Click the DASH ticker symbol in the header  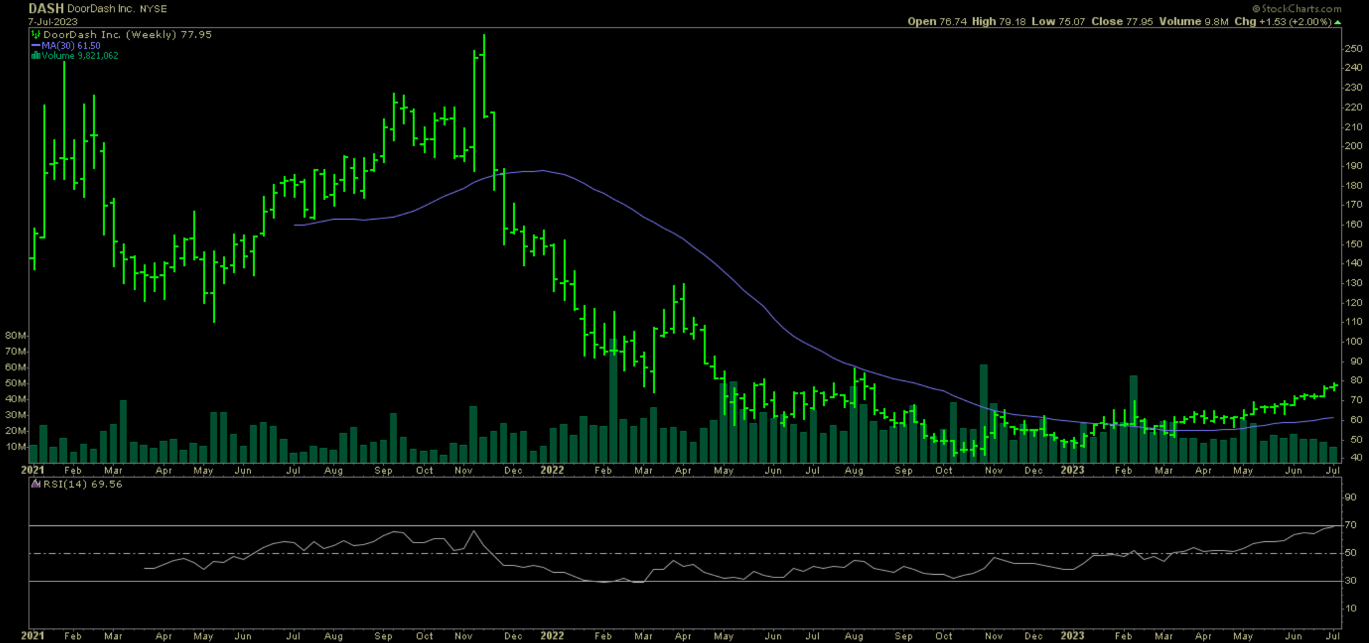pos(46,9)
